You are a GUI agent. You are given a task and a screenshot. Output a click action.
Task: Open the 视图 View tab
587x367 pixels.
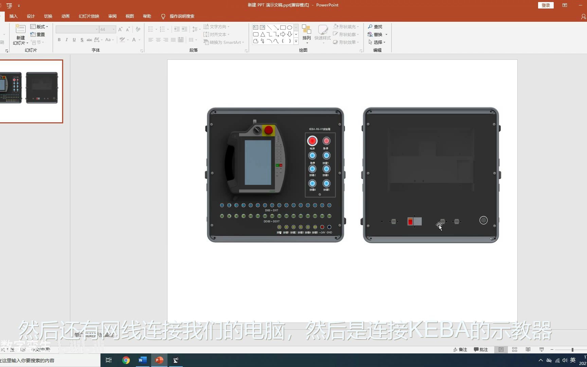tap(129, 16)
